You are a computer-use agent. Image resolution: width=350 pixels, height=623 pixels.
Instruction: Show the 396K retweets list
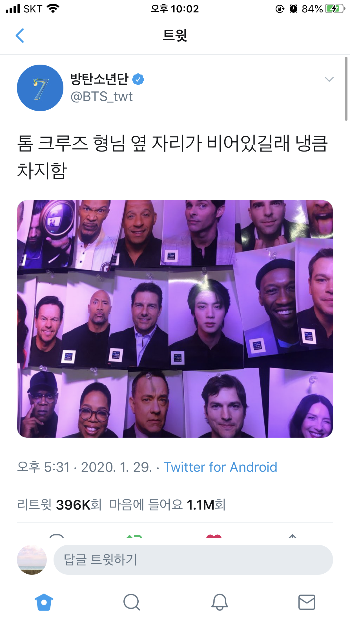pos(59,504)
